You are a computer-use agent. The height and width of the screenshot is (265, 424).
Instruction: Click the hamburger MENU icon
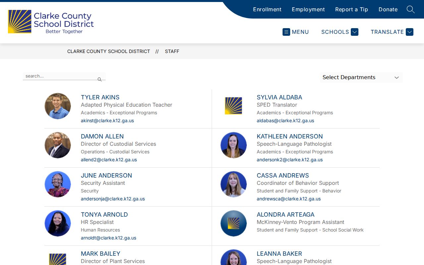(x=286, y=32)
